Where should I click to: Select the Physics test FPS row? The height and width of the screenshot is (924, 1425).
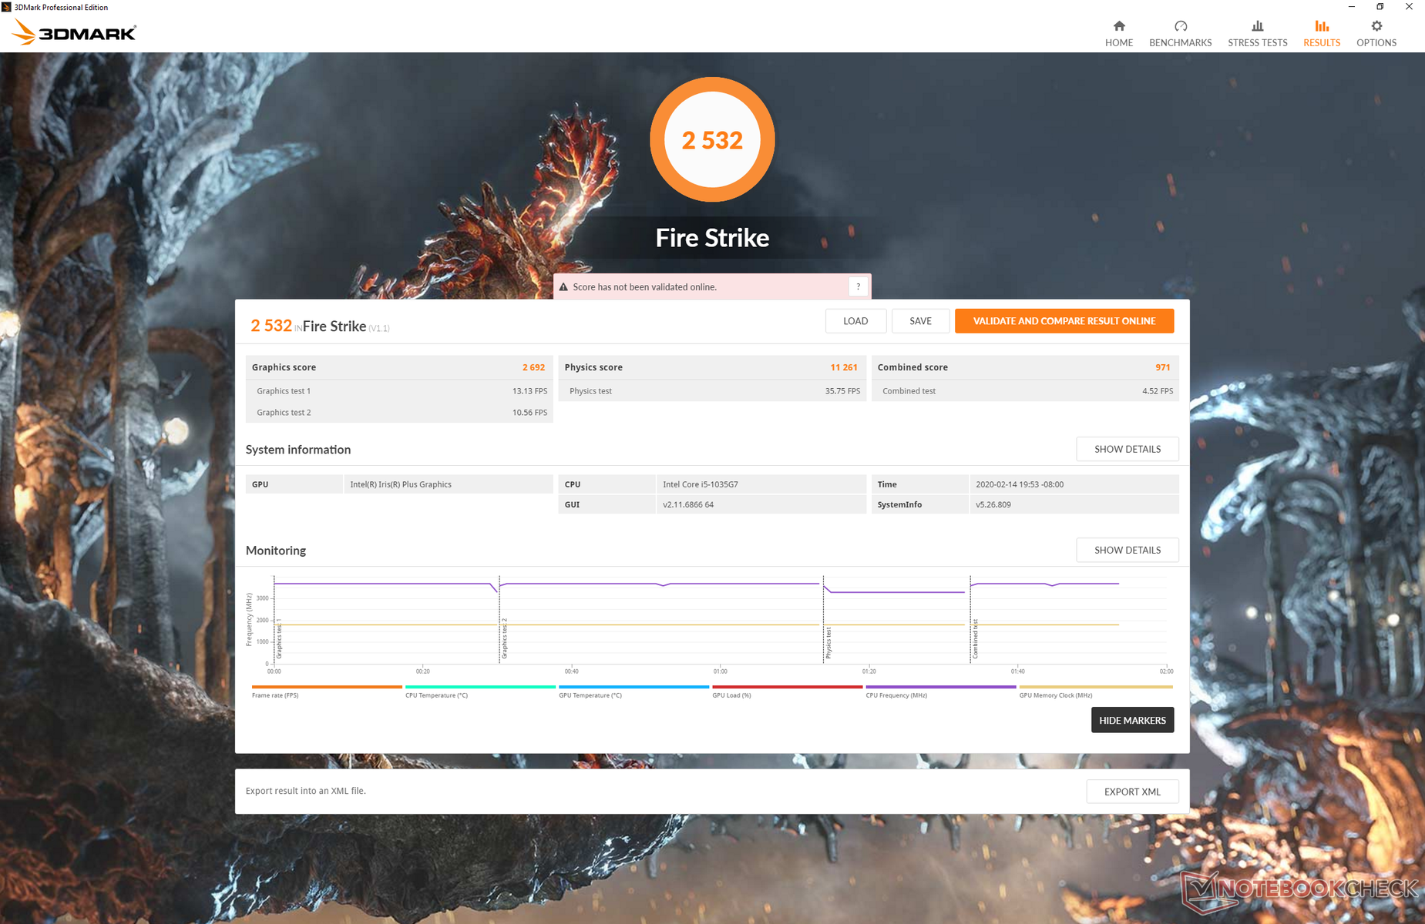click(x=712, y=391)
